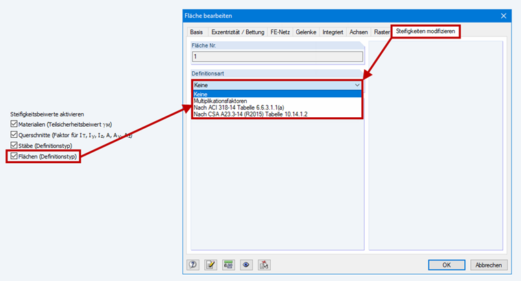Choose Nach CSA A23.3-14 (R2015) option
The image size is (521, 281).
pyautogui.click(x=277, y=114)
